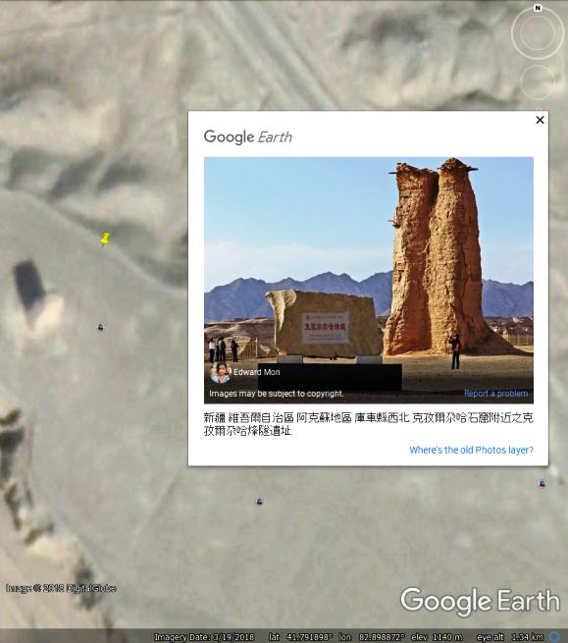Screen dimensions: 568x643
Task: Click the Look joystick ring under N
Action: click(538, 33)
